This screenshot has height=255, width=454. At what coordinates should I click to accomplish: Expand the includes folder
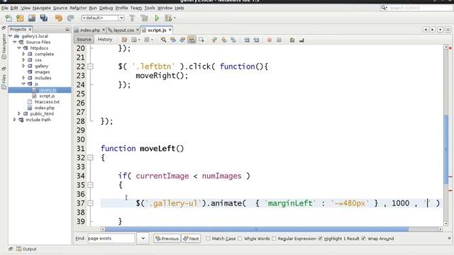pyautogui.click(x=23, y=78)
